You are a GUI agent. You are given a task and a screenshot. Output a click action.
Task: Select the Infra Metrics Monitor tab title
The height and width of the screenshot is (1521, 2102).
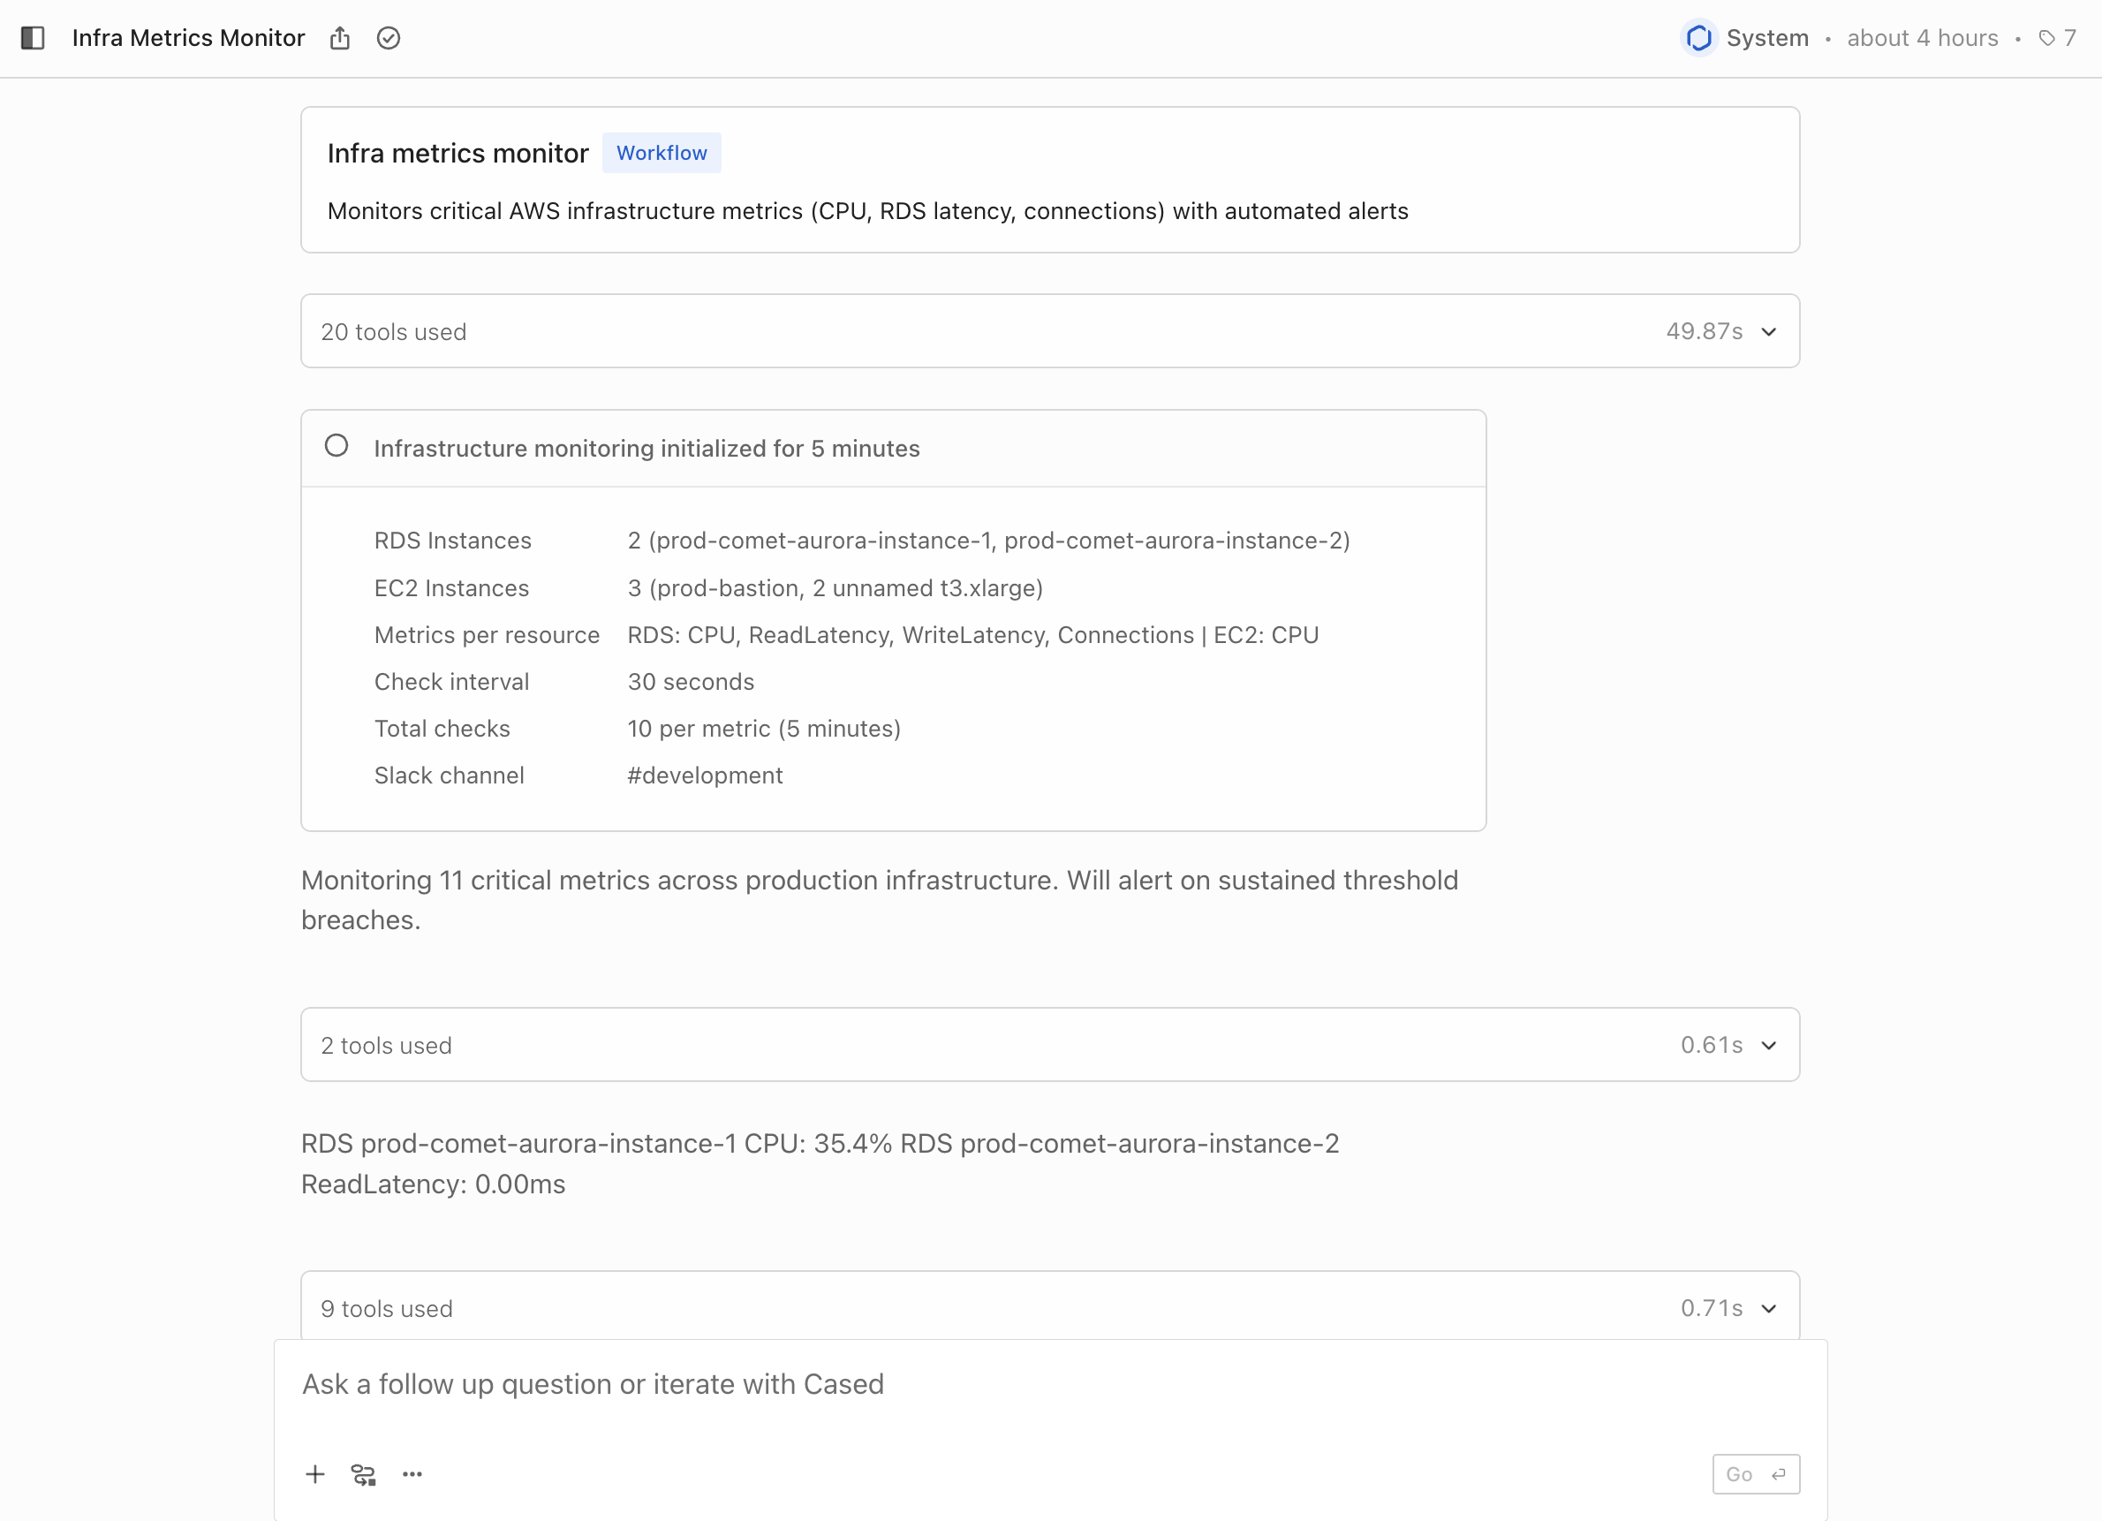tap(188, 38)
